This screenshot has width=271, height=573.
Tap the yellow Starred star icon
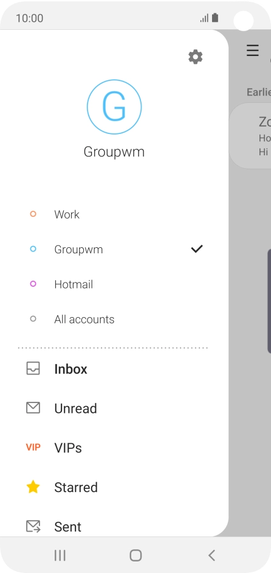(33, 487)
